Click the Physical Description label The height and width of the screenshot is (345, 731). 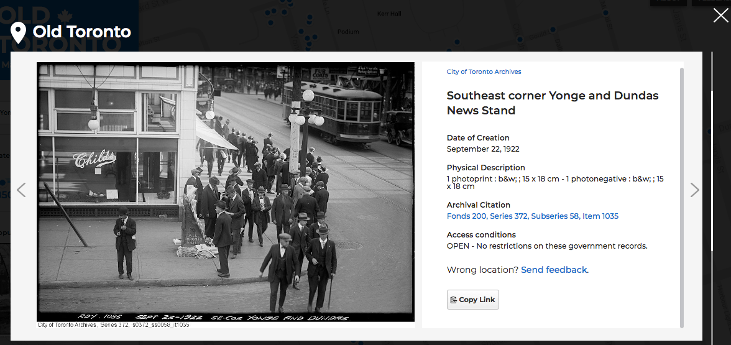[486, 168]
